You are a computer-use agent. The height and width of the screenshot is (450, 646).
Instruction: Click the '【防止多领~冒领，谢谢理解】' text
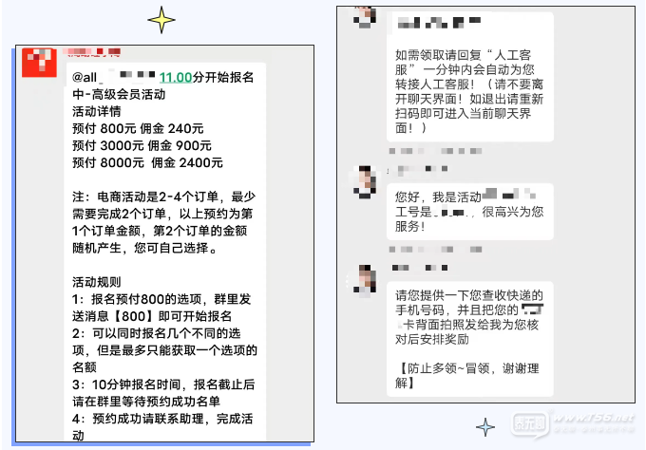pyautogui.click(x=467, y=376)
